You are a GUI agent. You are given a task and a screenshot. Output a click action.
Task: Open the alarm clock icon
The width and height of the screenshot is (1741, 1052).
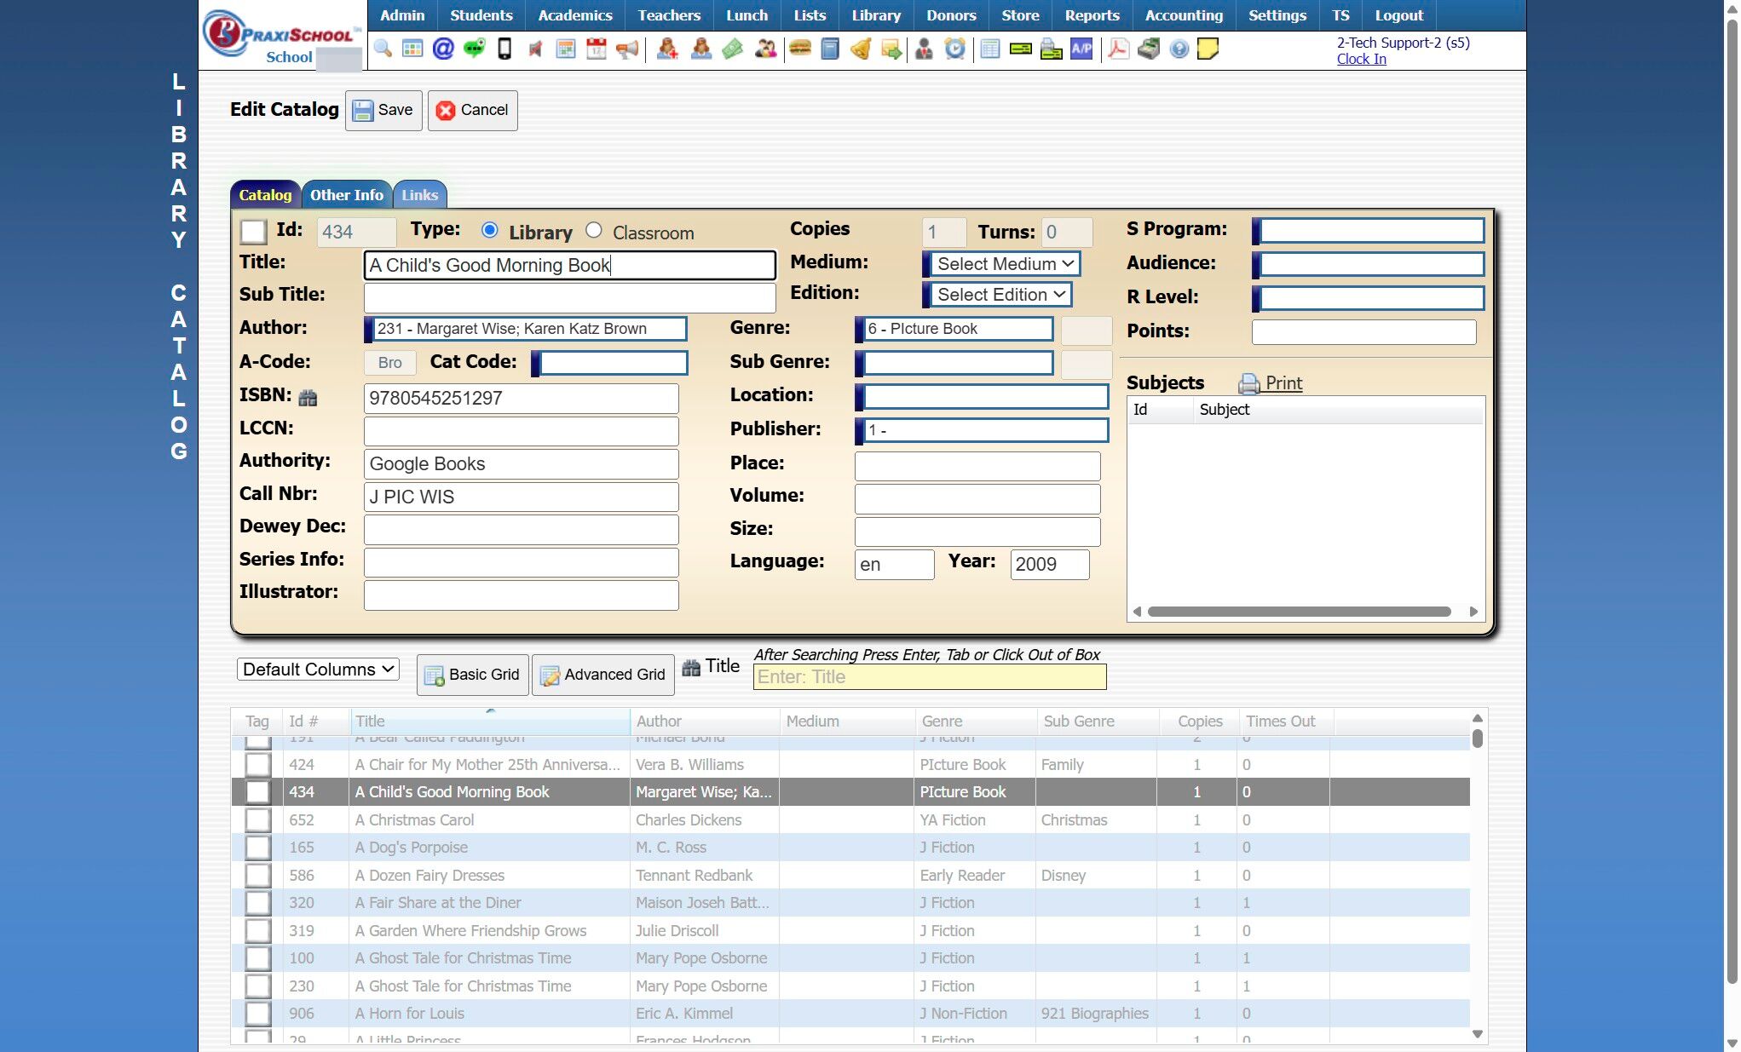pos(955,49)
